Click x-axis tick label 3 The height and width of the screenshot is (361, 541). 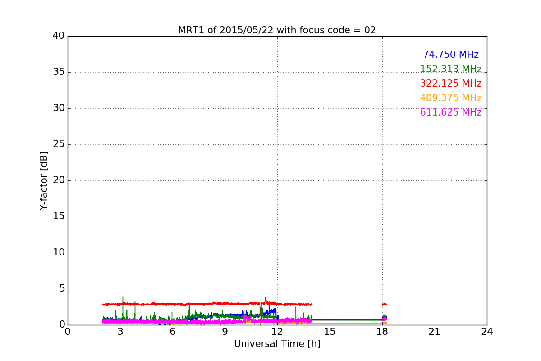pos(120,332)
